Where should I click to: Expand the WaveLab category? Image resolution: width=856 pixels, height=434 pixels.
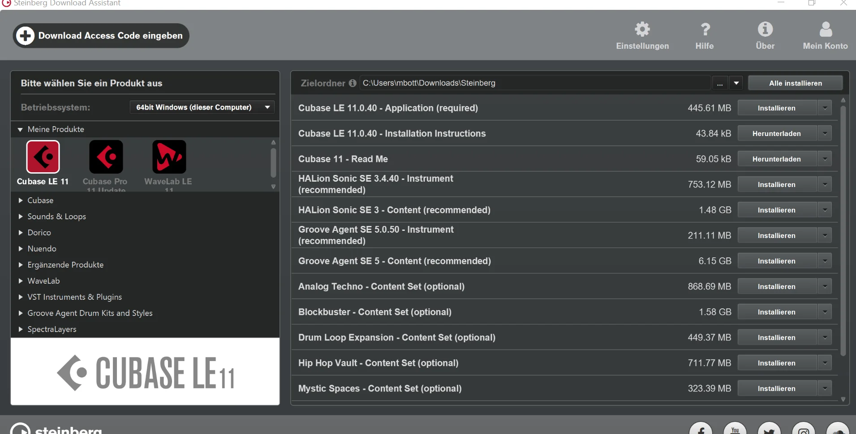(20, 281)
